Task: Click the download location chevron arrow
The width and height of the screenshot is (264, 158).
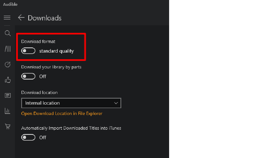Action: (116, 103)
